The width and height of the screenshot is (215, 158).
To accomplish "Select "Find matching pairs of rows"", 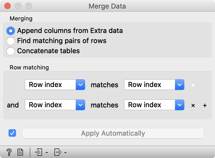I will (11, 41).
